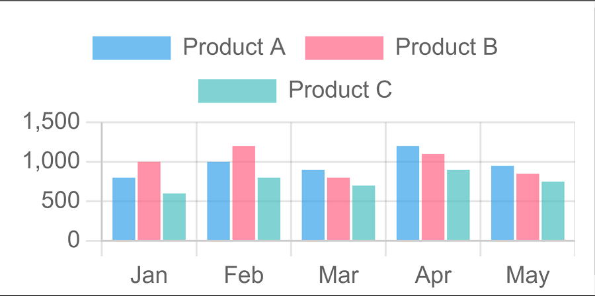Toggle Product C legend color box
The height and width of the screenshot is (296, 595).
point(237,91)
